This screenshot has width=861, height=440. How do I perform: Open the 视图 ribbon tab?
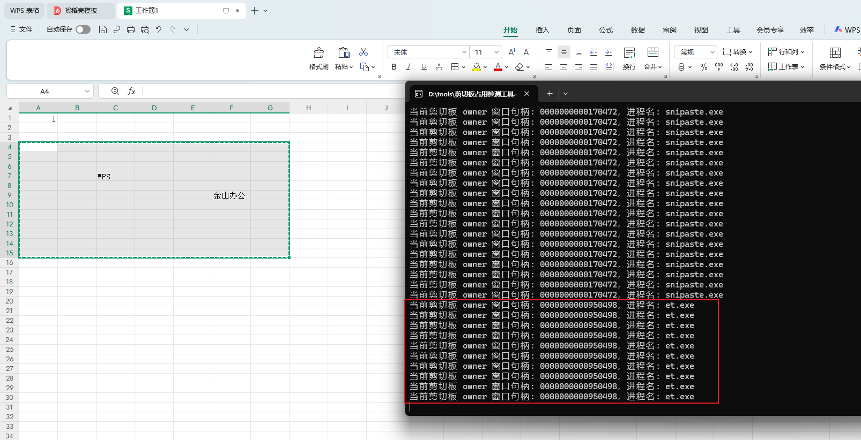701,30
